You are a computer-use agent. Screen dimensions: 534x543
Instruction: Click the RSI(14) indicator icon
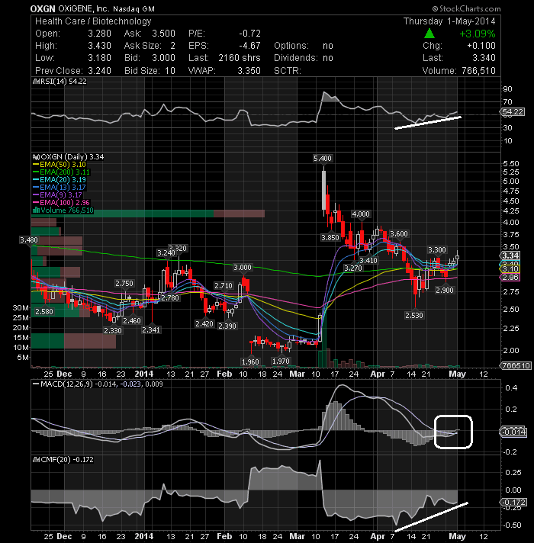coord(36,82)
